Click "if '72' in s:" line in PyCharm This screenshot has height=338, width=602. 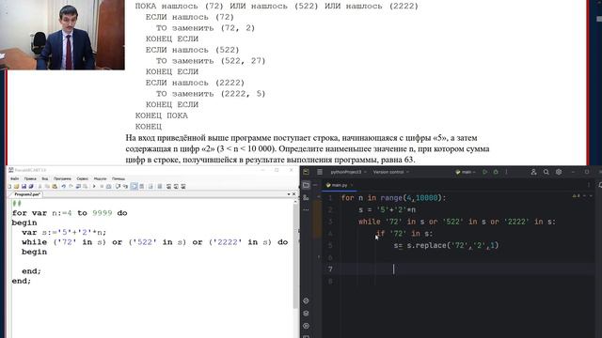click(404, 234)
